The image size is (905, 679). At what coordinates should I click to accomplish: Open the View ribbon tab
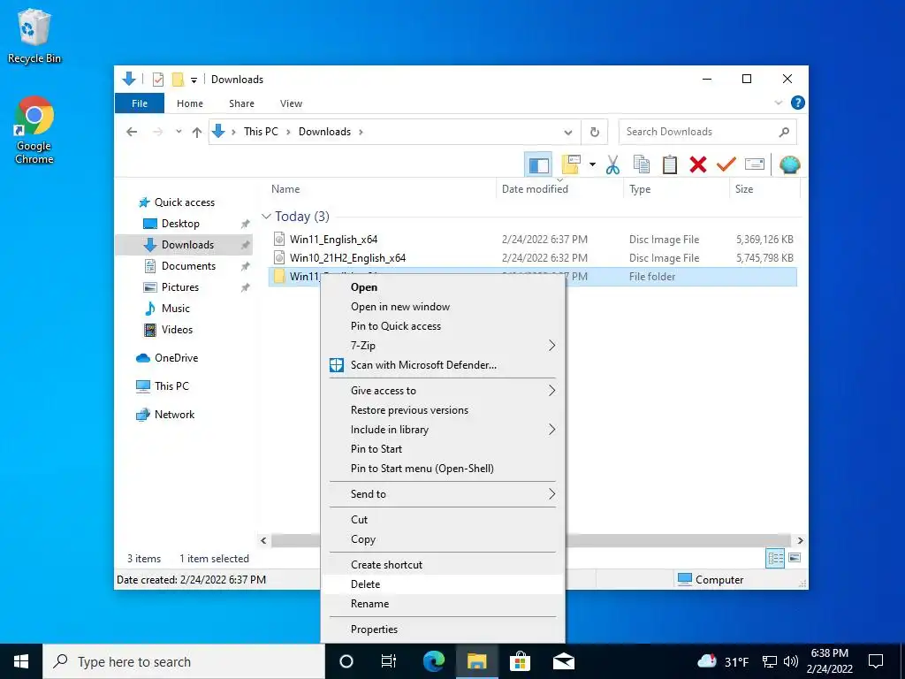pos(291,103)
